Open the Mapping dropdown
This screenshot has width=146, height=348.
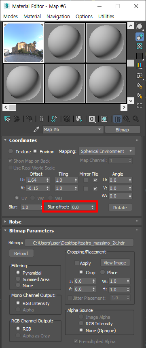pyautogui.click(x=107, y=151)
